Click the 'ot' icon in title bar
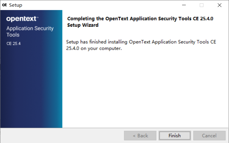Screen dimensions: 229x143 tap(4, 5)
